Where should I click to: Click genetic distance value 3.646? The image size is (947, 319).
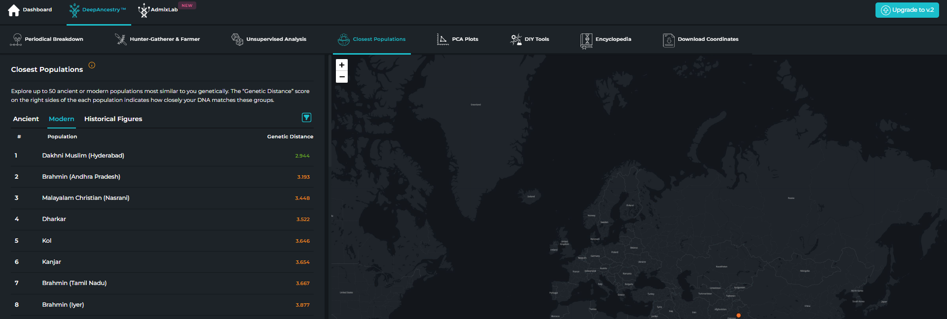tap(302, 241)
